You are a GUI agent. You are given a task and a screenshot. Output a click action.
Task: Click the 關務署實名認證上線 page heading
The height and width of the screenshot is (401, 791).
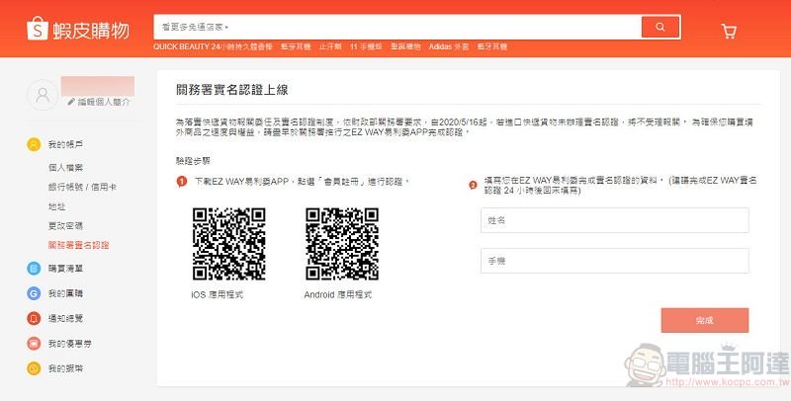click(x=232, y=90)
